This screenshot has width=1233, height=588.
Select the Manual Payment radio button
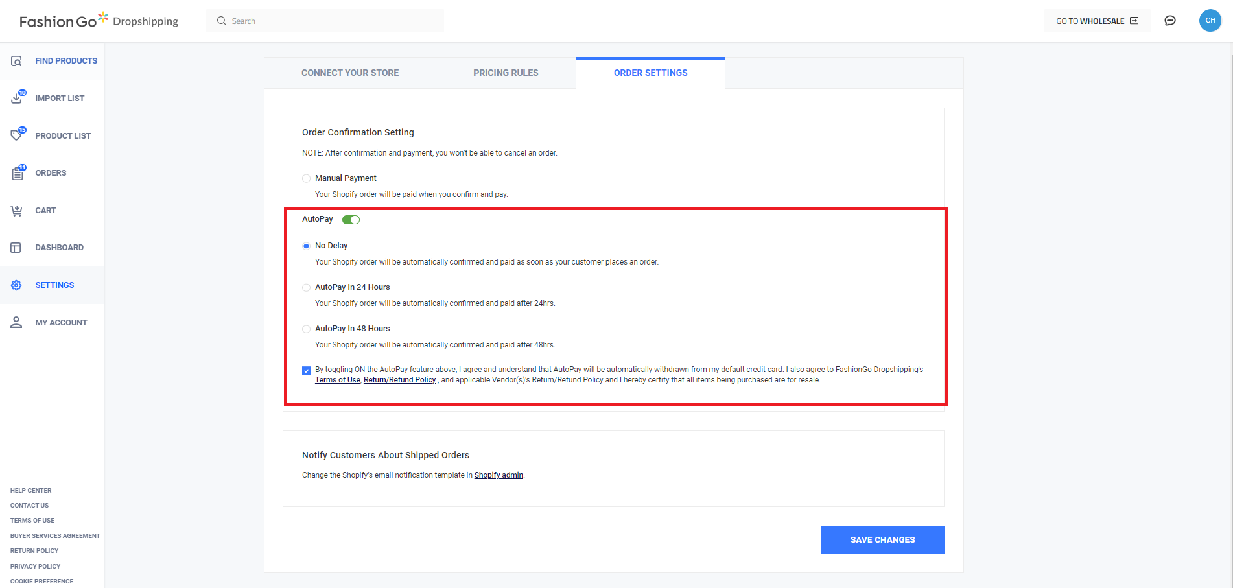tap(306, 178)
